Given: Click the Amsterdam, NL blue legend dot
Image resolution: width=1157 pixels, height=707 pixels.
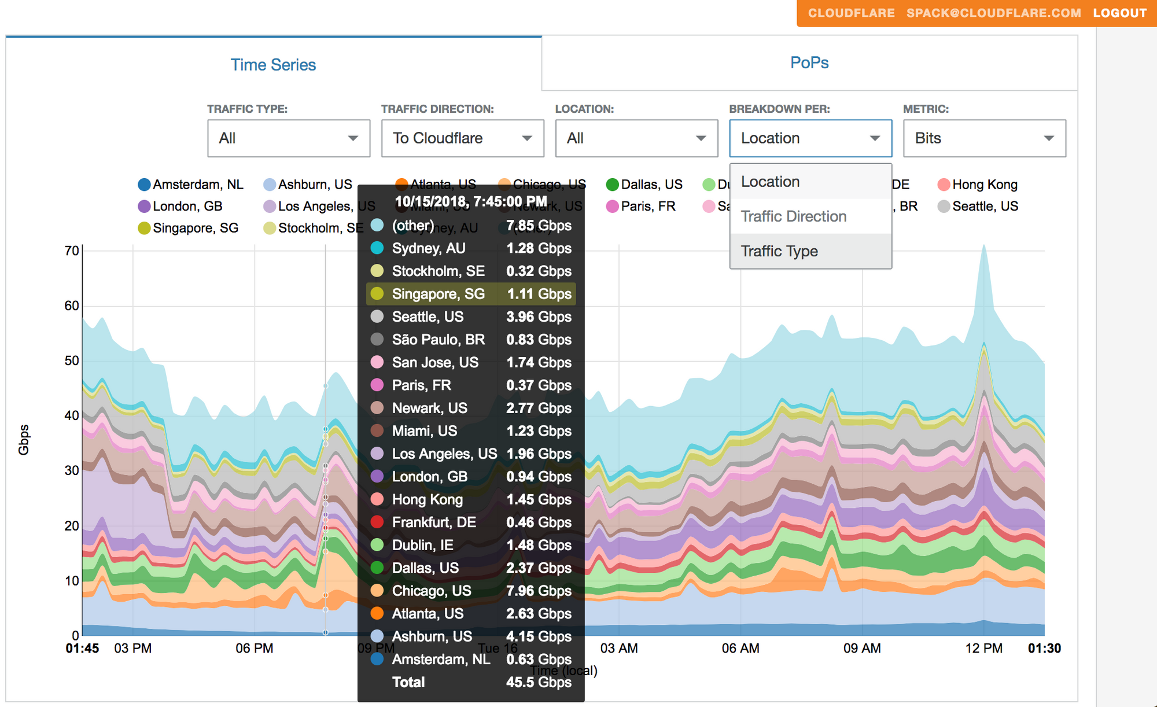Looking at the screenshot, I should coord(144,185).
